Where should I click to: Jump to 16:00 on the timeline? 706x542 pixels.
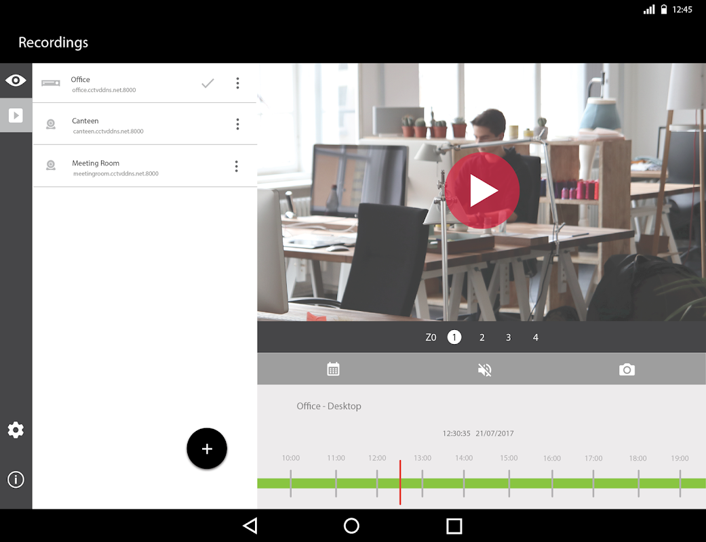[x=552, y=458]
